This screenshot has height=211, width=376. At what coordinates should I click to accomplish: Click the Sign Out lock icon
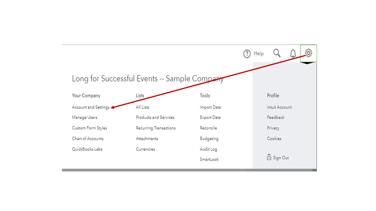pyautogui.click(x=269, y=157)
